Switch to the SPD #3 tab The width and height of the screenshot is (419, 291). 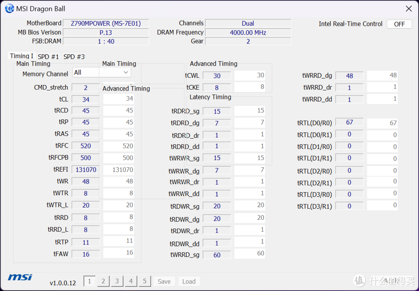74,57
